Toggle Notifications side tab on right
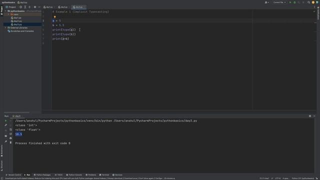 [318, 12]
